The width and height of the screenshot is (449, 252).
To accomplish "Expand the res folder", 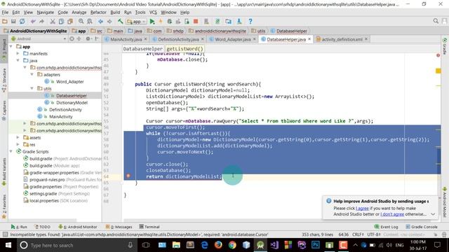I will [18, 144].
